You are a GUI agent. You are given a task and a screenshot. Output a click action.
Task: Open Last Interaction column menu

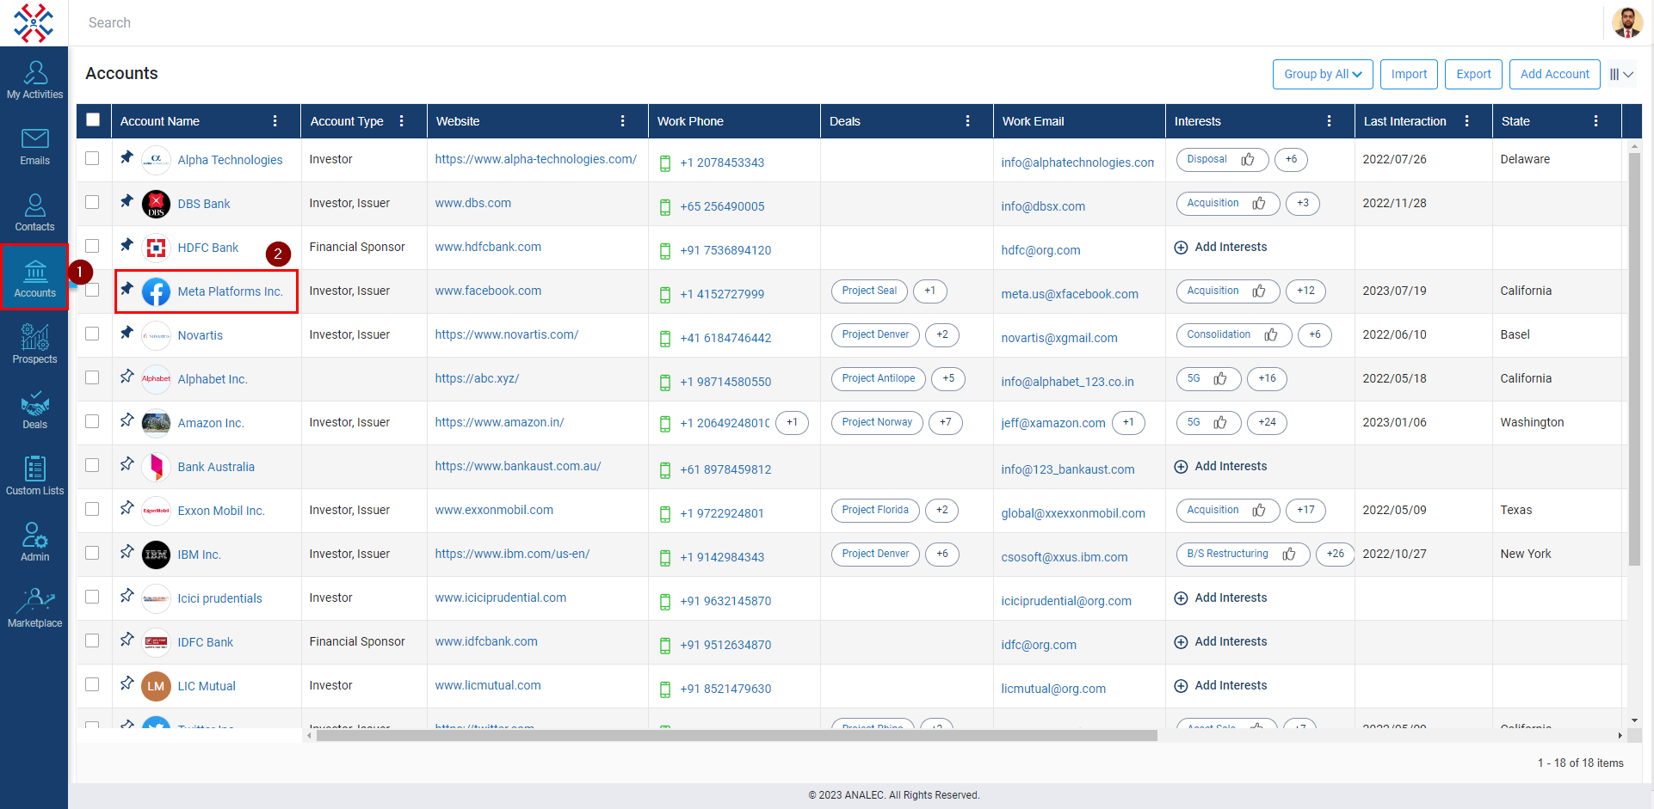tap(1467, 121)
